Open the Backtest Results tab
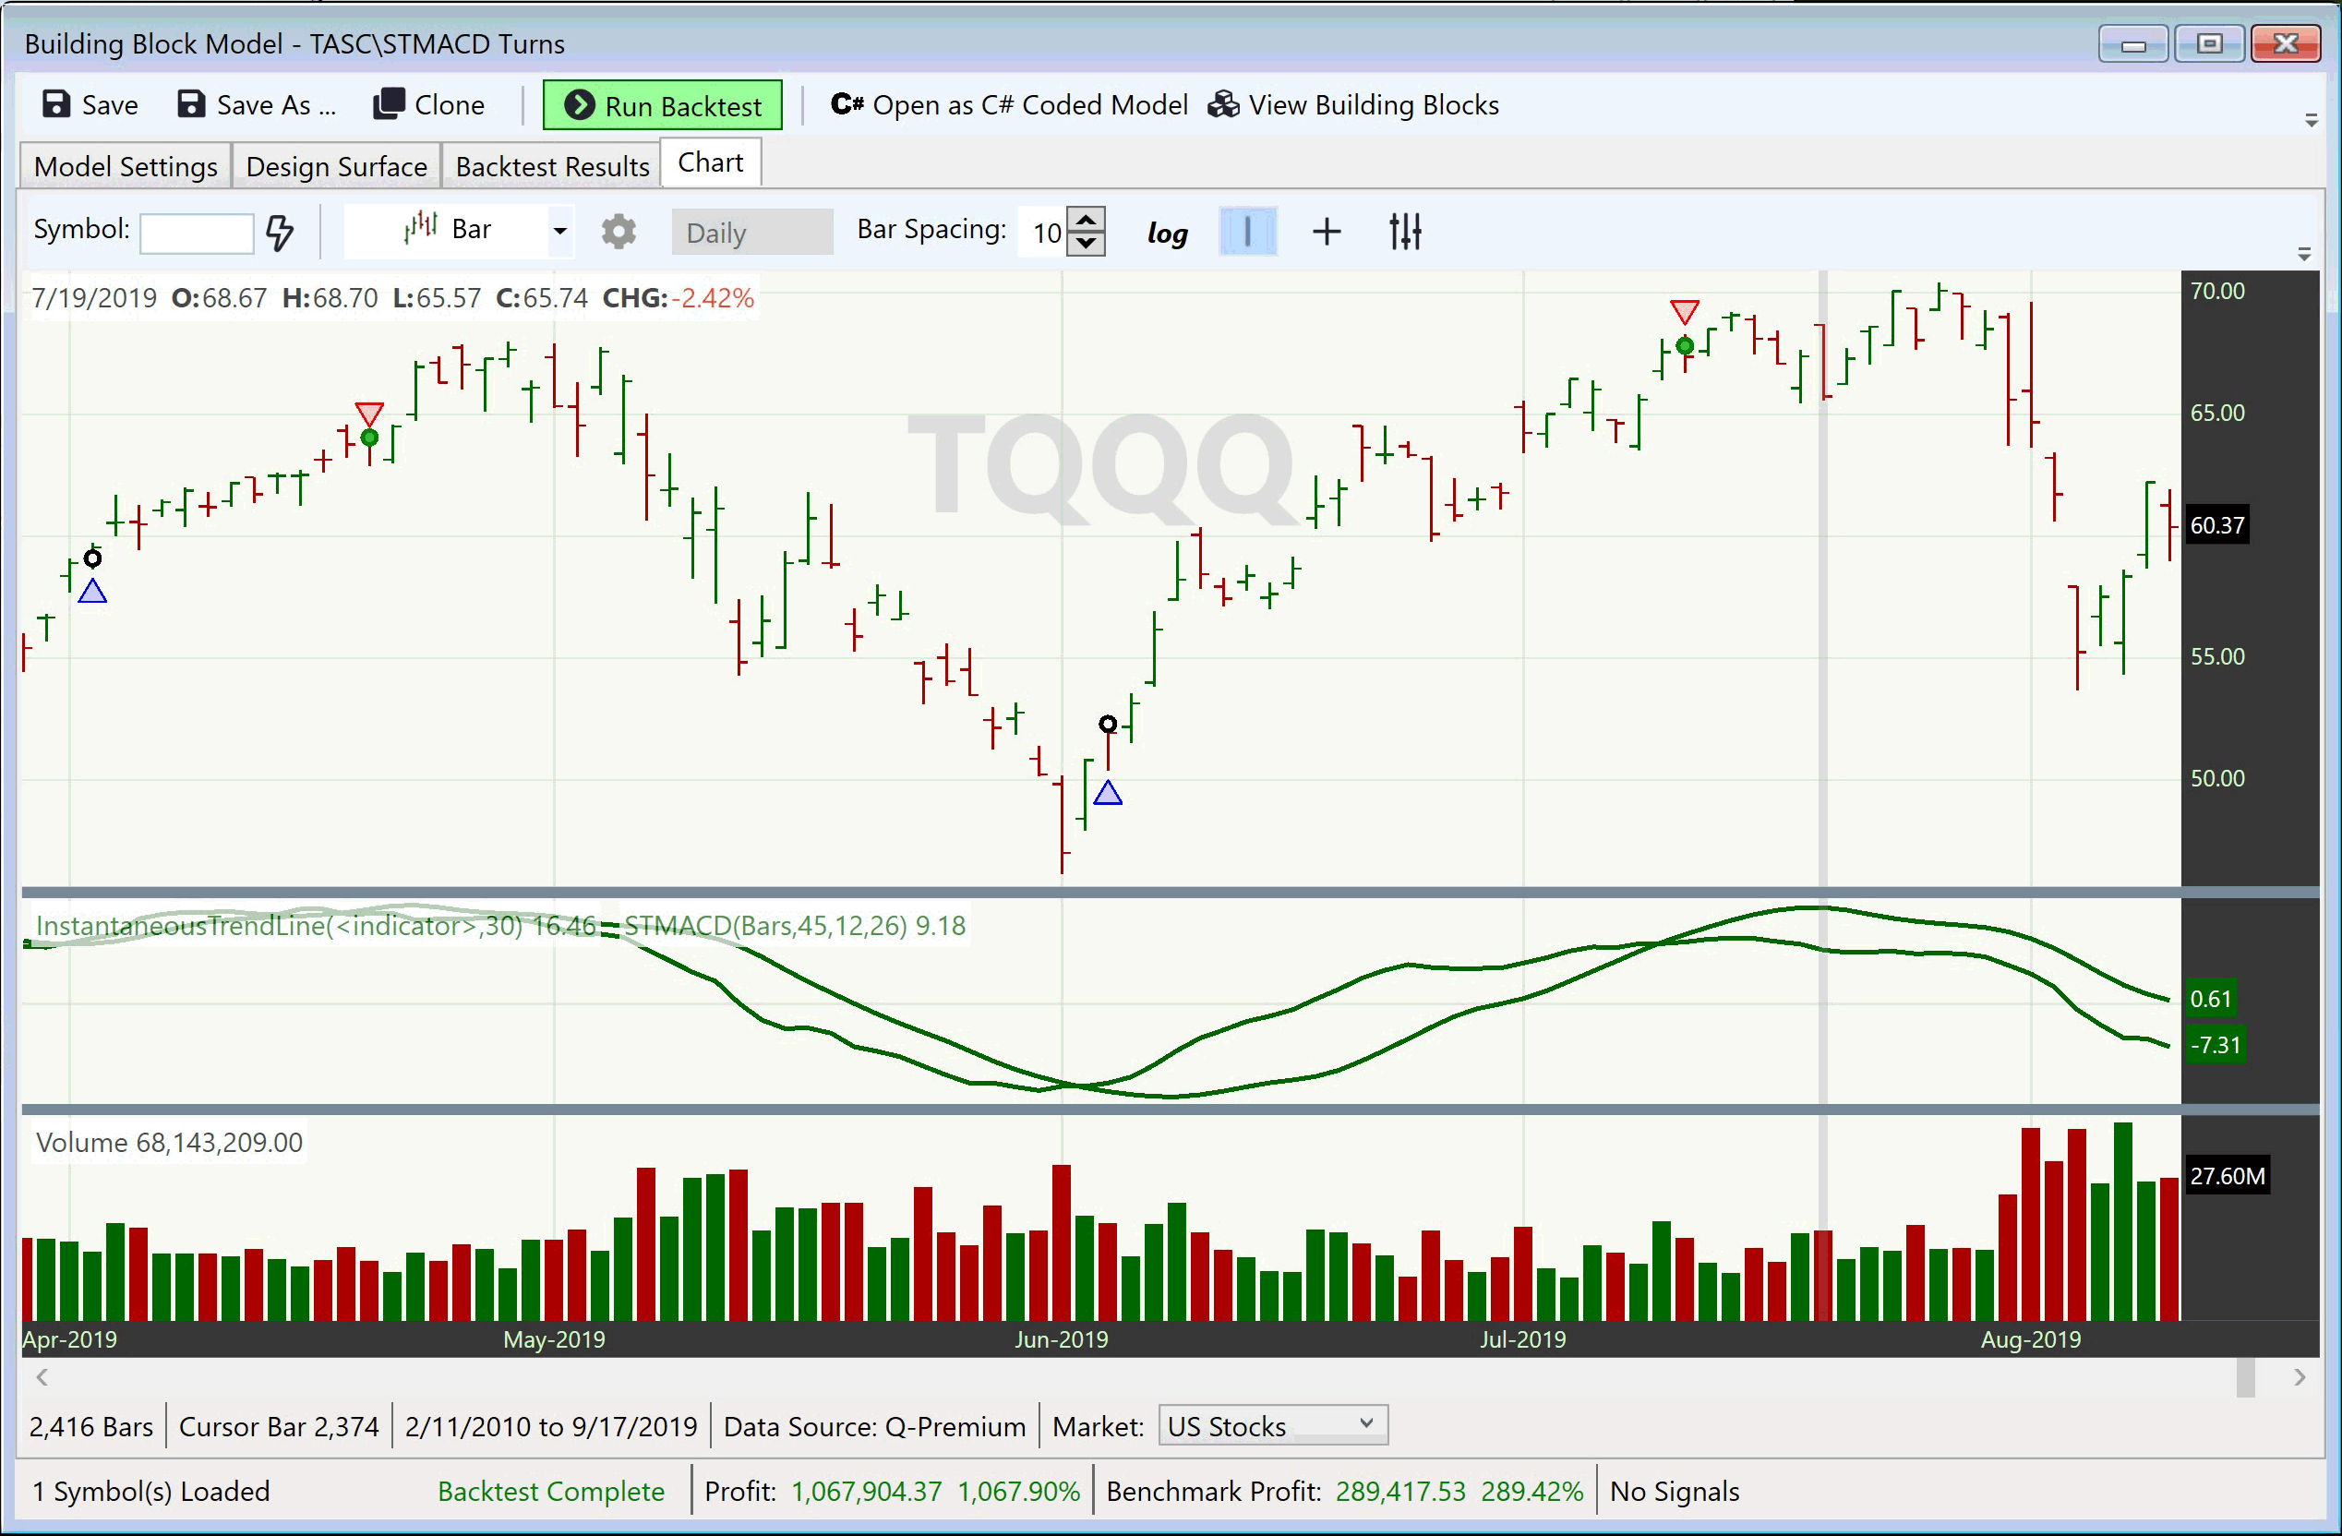 (x=552, y=166)
